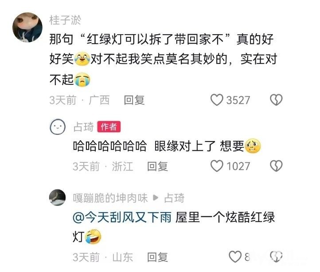320x272 pixels.
Task: Like 占琦's reply with 1027 likes
Action: tap(217, 166)
